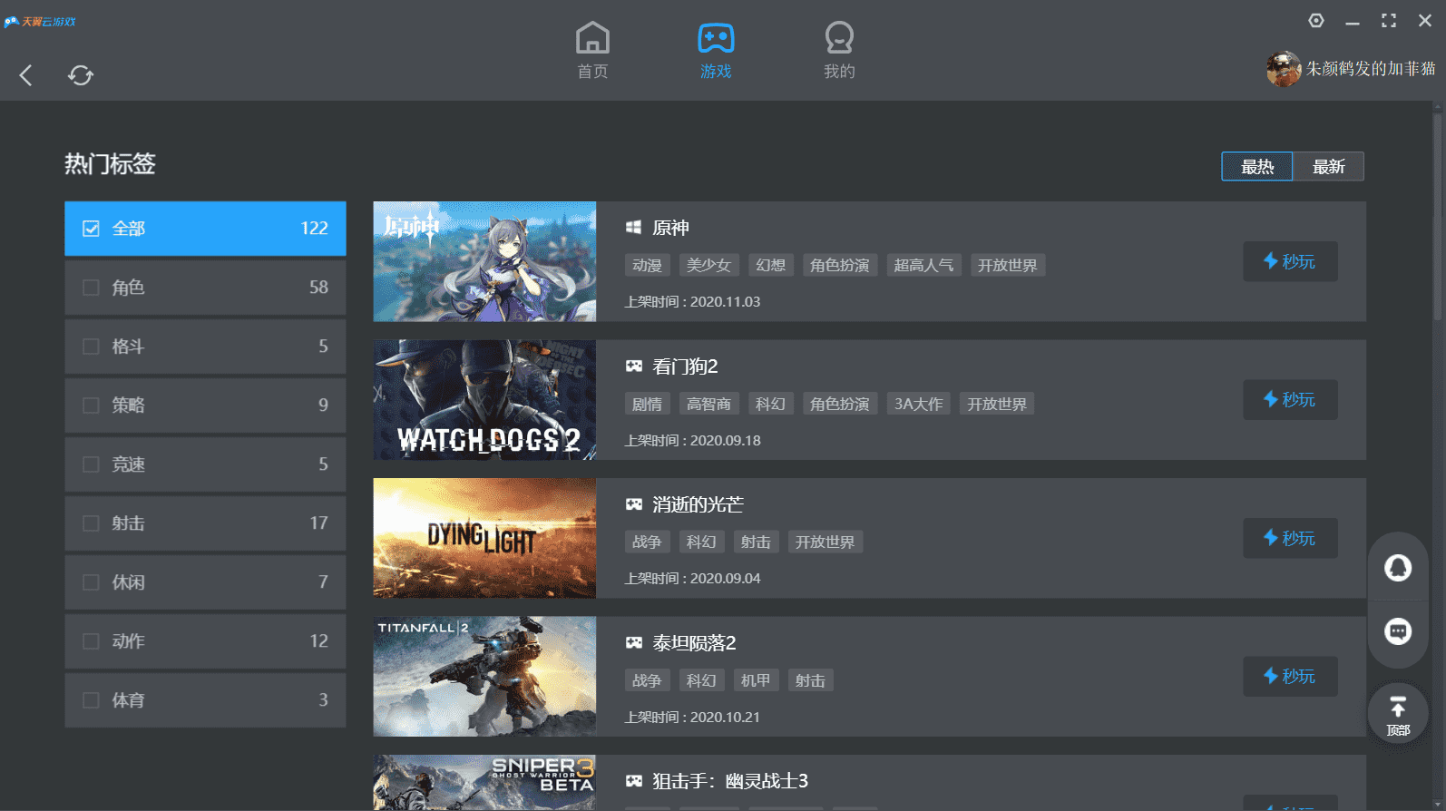This screenshot has height=811, width=1446.
Task: Switch to the 我的 tab
Action: [839, 51]
